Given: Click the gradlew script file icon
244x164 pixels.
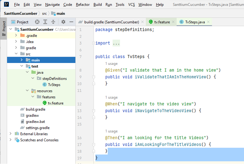Looking at the screenshot, I should click(x=22, y=115).
